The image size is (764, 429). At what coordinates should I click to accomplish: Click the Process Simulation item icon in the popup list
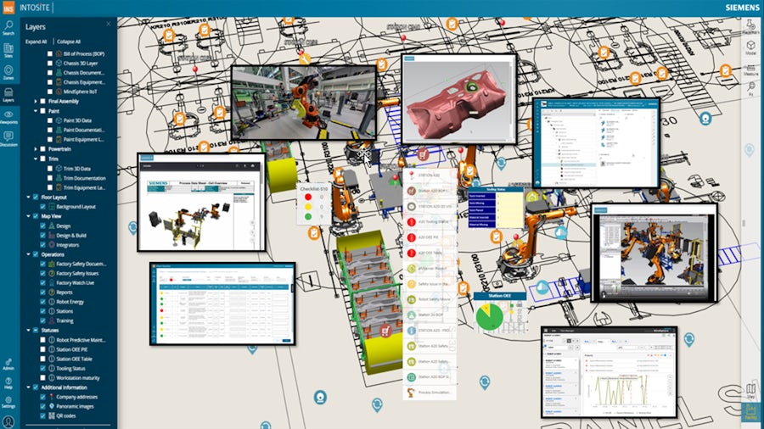pyautogui.click(x=411, y=392)
